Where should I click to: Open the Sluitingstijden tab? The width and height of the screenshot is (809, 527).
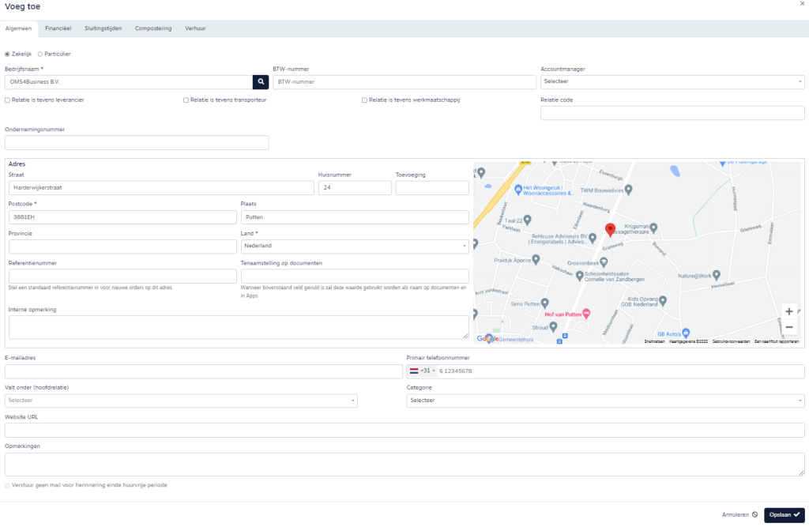click(x=103, y=28)
